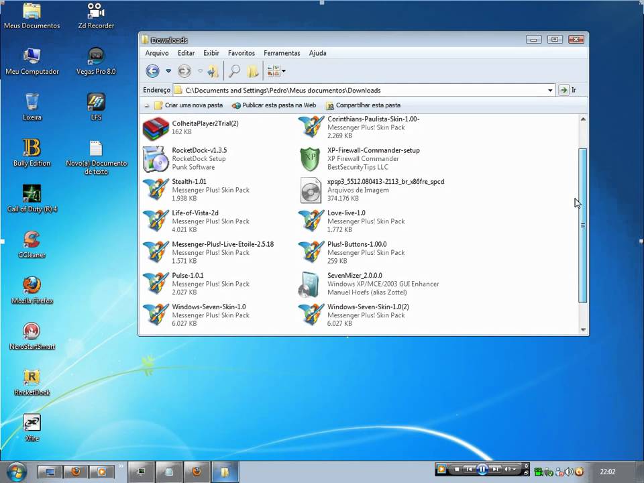Click the address bar path field
This screenshot has height=483, width=644.
(364, 91)
